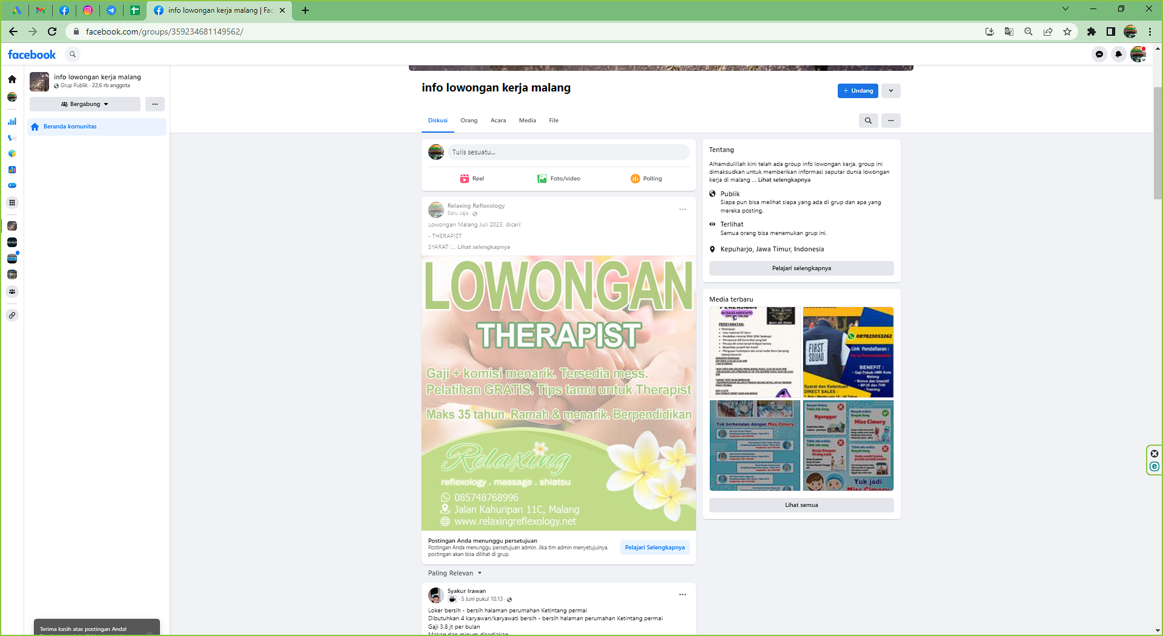The height and width of the screenshot is (636, 1163).
Task: Open the notifications bell
Action: pyautogui.click(x=1119, y=55)
